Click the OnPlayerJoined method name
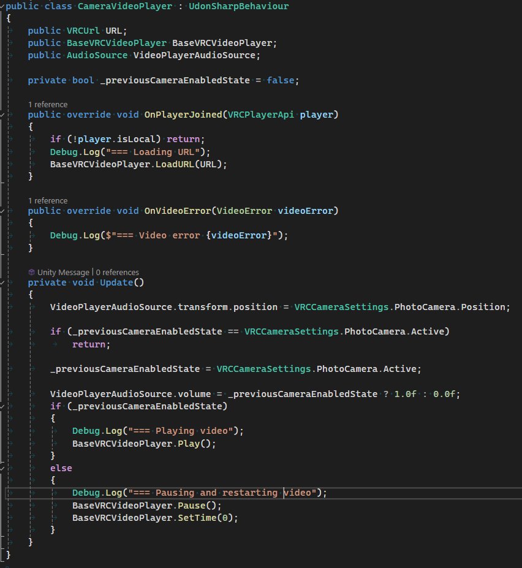The height and width of the screenshot is (568, 522). click(x=183, y=115)
